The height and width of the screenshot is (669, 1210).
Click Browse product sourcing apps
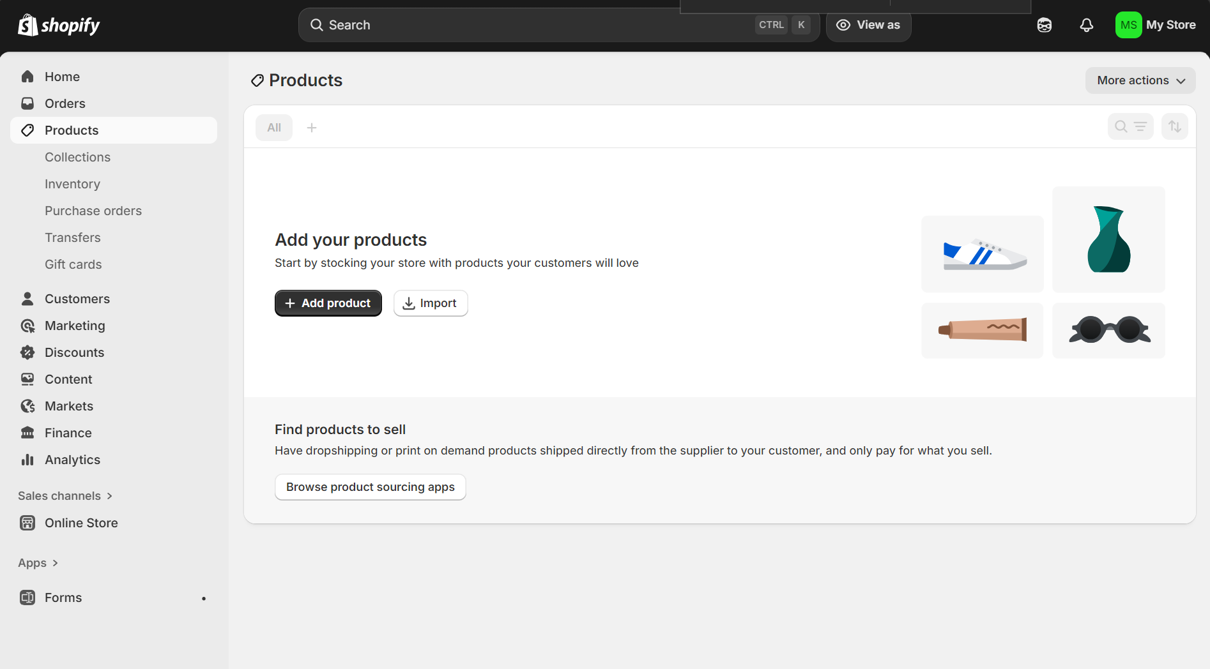coord(370,486)
